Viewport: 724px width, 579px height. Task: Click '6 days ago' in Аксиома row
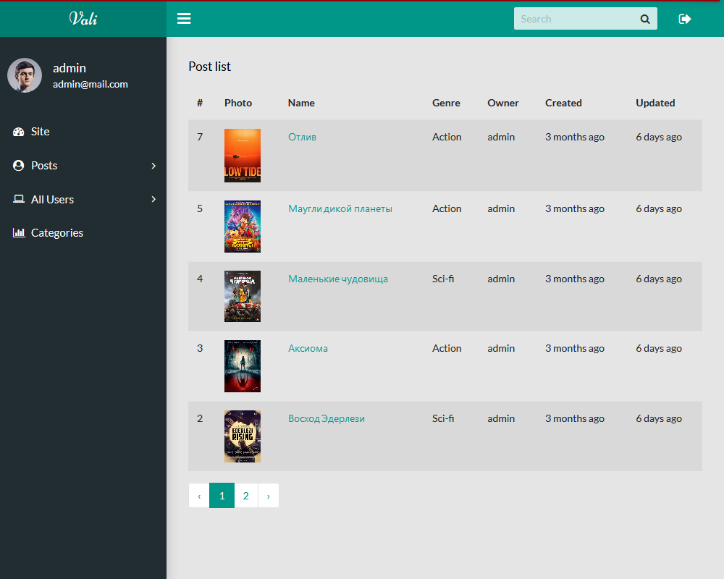point(659,349)
